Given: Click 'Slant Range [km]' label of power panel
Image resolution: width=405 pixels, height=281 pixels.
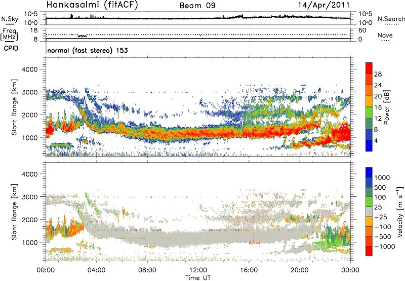Looking at the screenshot, I should 15,107.
